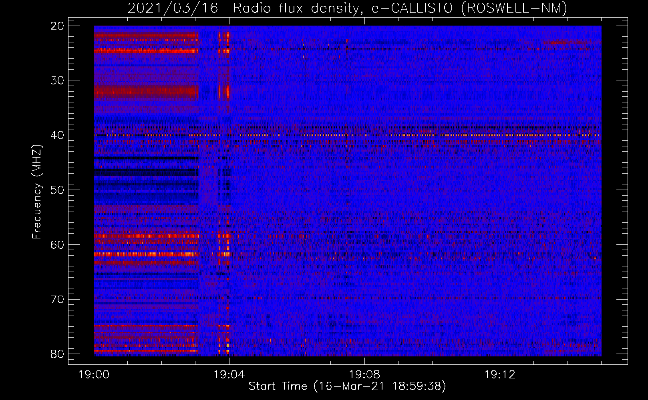
Task: Click the '40' frequency tick label
Action: pos(57,135)
